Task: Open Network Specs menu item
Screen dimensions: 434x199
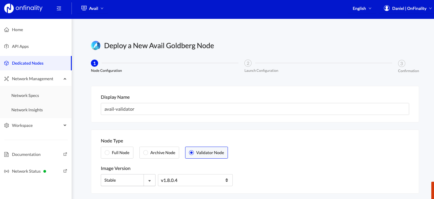Action: (25, 95)
